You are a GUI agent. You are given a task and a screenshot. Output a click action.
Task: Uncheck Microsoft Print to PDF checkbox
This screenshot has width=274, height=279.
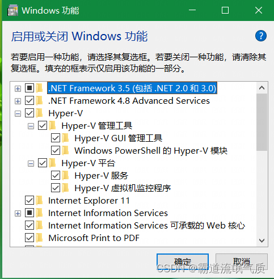coord(29,238)
